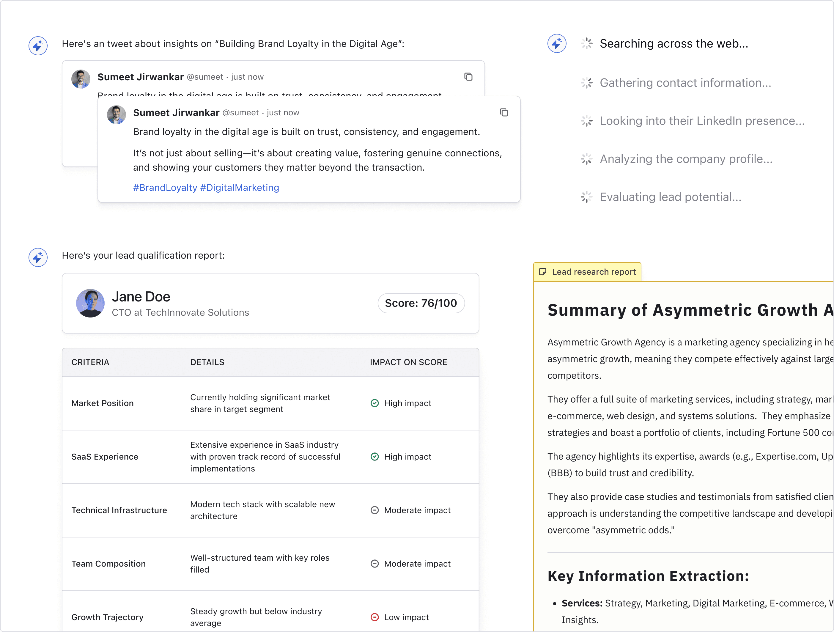The image size is (834, 632).
Task: Click 'Currently holding significant market share' details
Action: tap(260, 403)
